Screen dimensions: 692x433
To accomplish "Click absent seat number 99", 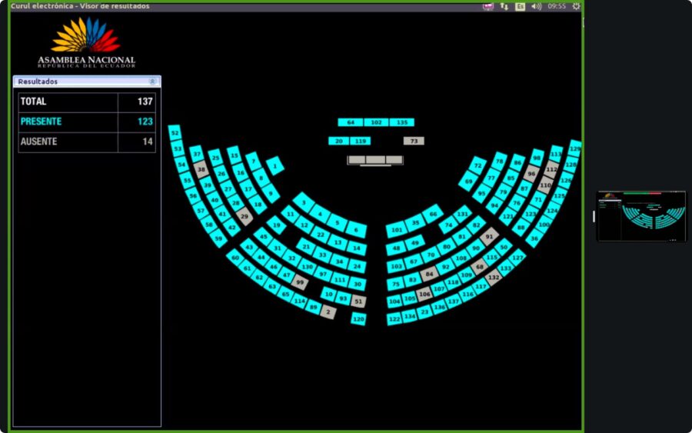I will tap(300, 283).
